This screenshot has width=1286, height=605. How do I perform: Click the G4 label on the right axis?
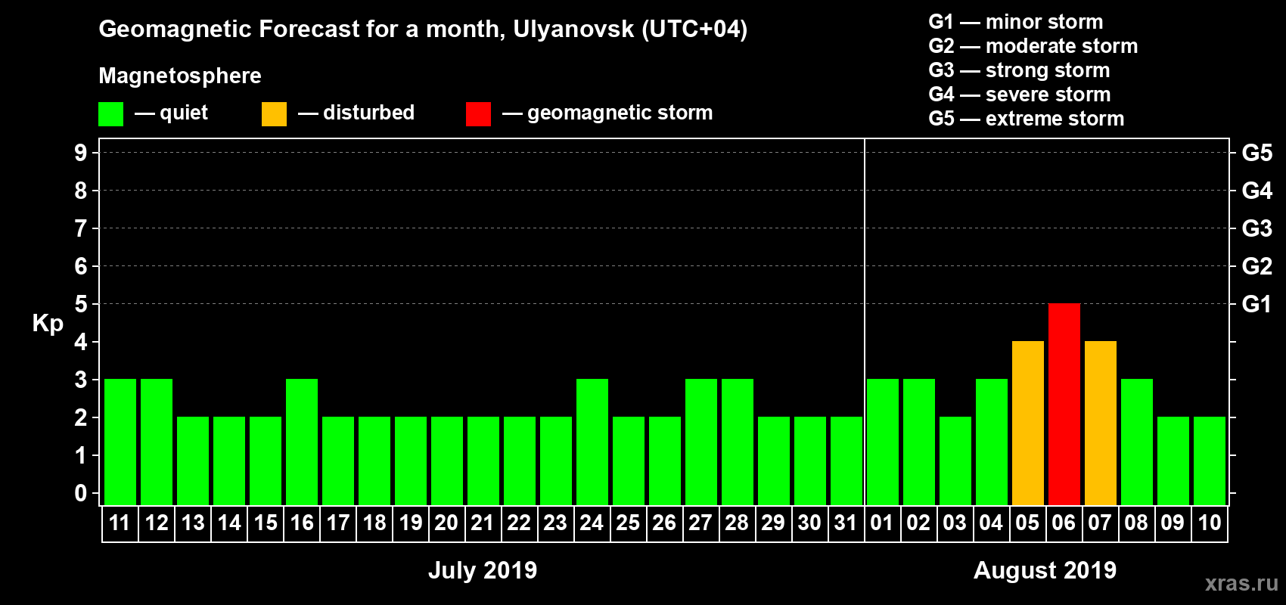[1256, 191]
